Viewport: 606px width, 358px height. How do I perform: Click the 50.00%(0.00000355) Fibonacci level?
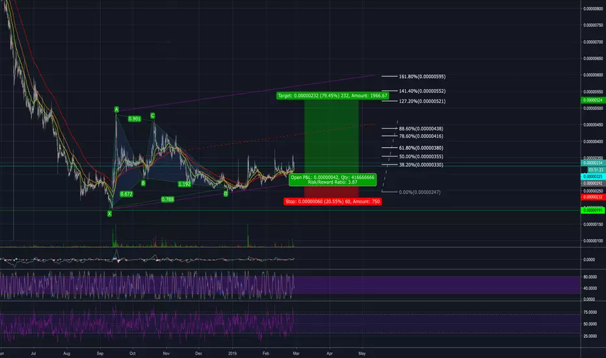pos(421,157)
